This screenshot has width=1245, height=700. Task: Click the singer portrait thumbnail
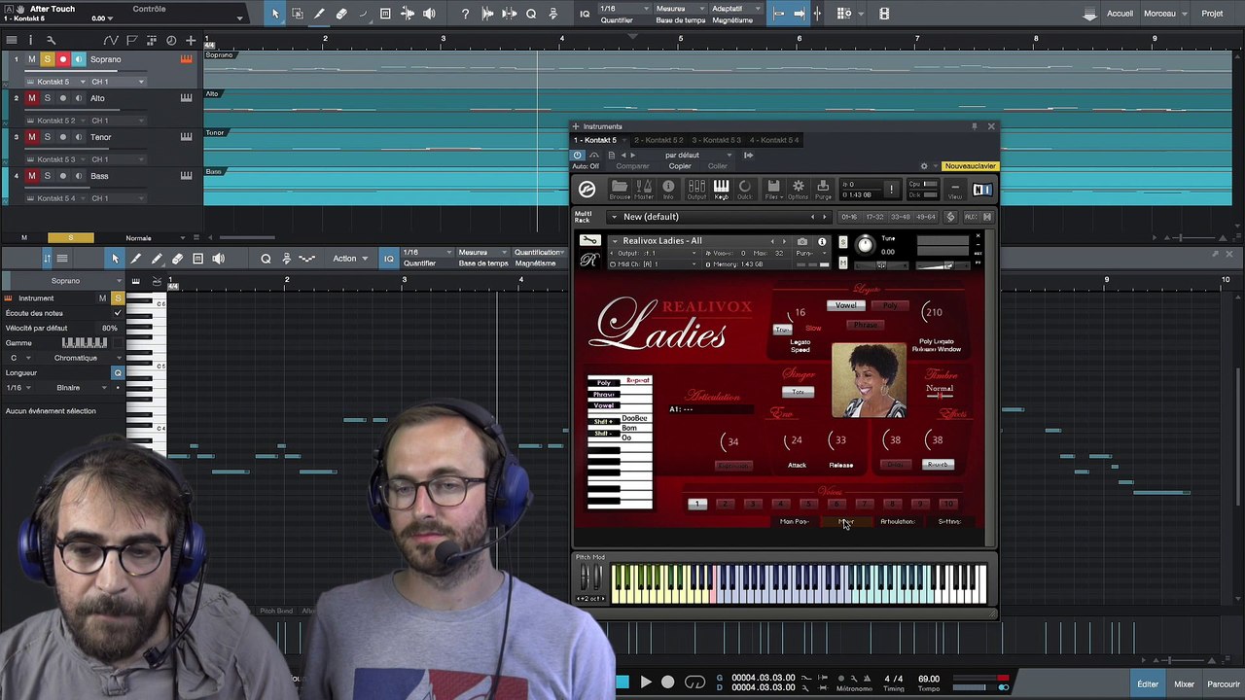(869, 380)
